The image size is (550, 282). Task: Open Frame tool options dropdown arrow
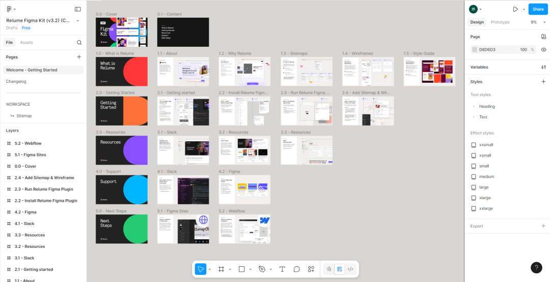[x=230, y=269]
